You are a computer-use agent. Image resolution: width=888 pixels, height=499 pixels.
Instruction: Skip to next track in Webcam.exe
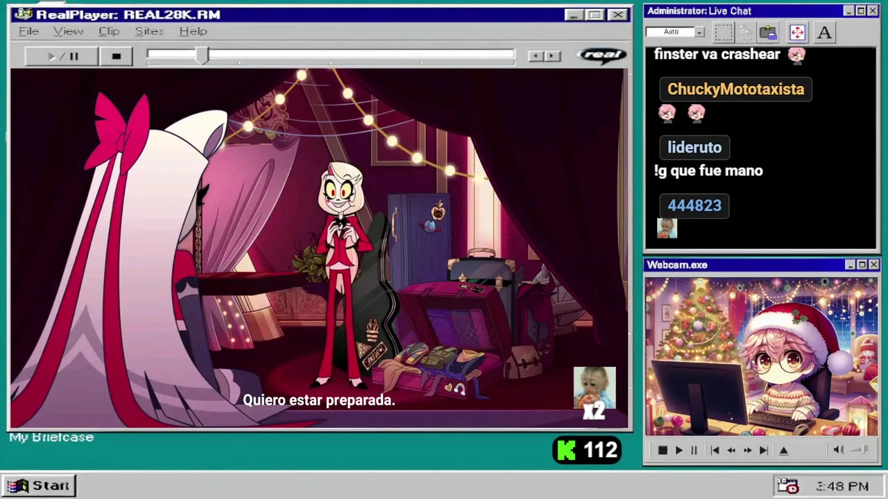point(763,450)
